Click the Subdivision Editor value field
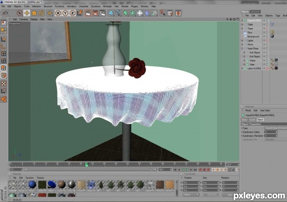 [x=271, y=132]
